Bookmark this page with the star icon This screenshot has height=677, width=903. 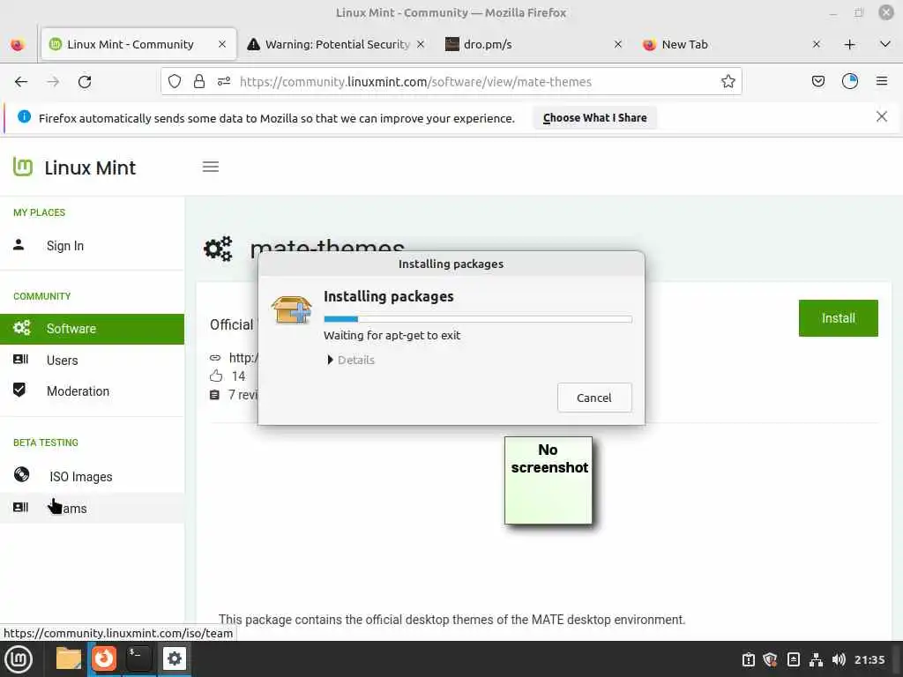point(728,82)
